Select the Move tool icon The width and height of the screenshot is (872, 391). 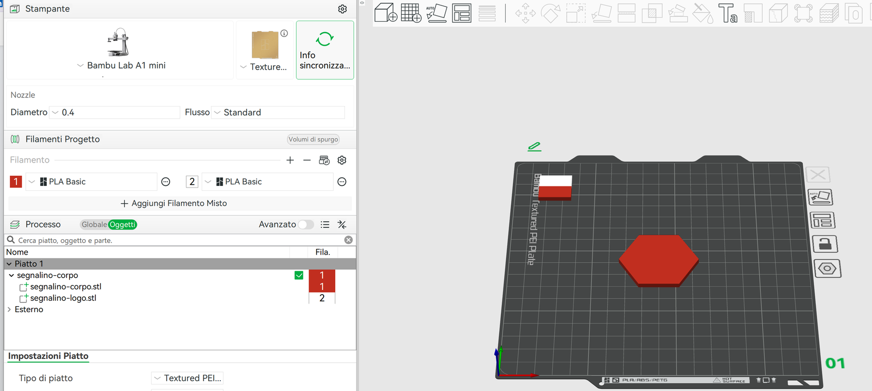pos(525,13)
